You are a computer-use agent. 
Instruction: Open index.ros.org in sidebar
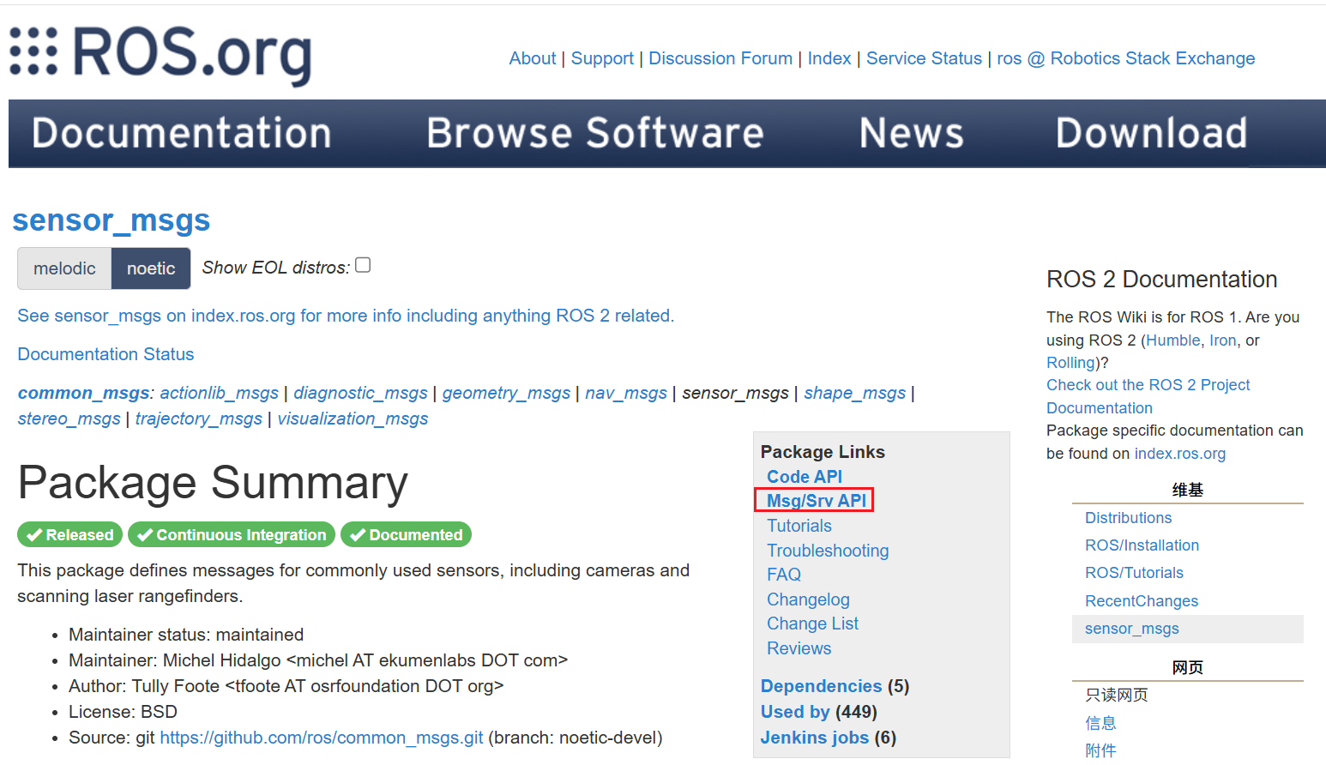coord(1179,454)
